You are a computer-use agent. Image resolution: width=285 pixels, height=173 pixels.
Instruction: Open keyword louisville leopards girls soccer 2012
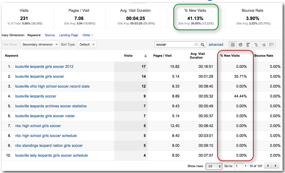(x=44, y=66)
